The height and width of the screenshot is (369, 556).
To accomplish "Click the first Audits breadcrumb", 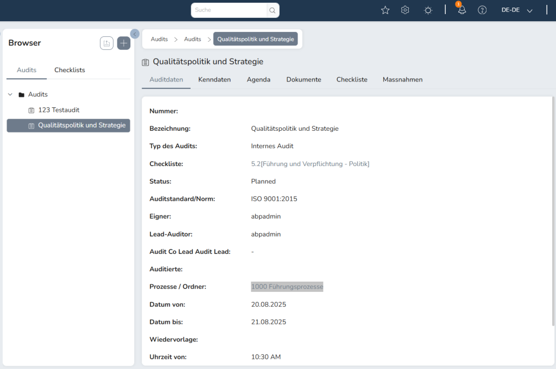I will tap(159, 39).
